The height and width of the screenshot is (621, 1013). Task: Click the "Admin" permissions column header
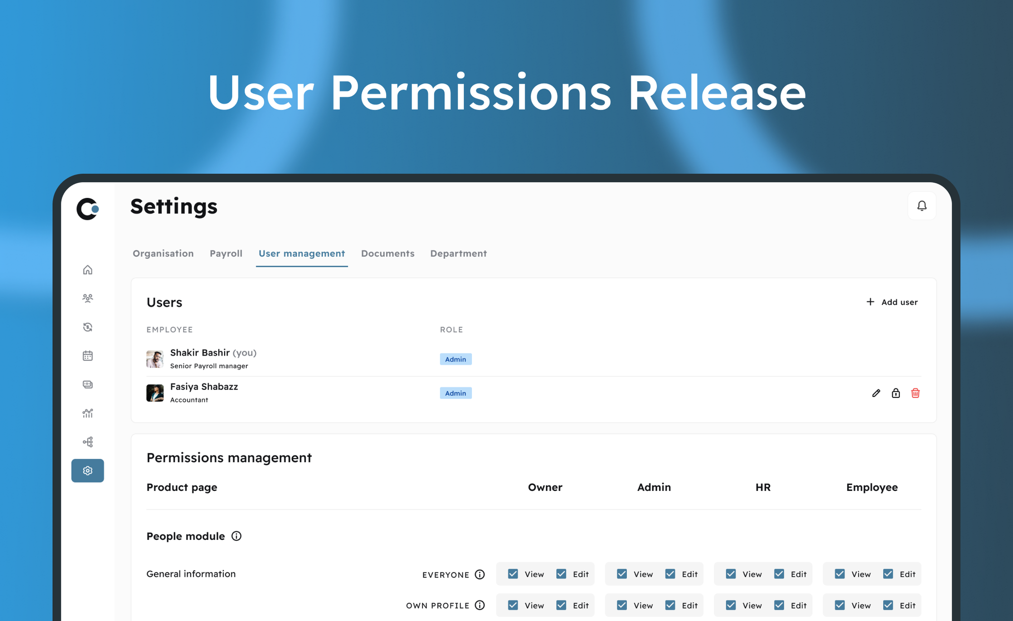tap(654, 487)
